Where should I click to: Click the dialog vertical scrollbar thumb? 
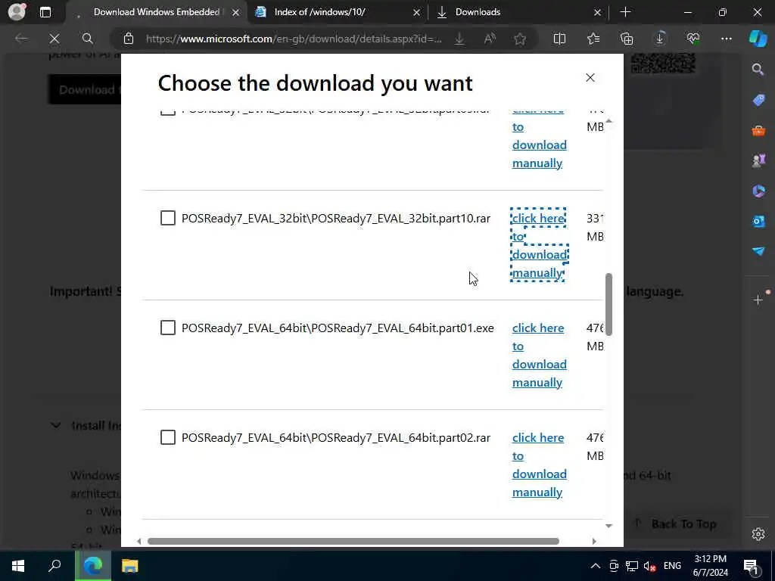[x=609, y=304]
